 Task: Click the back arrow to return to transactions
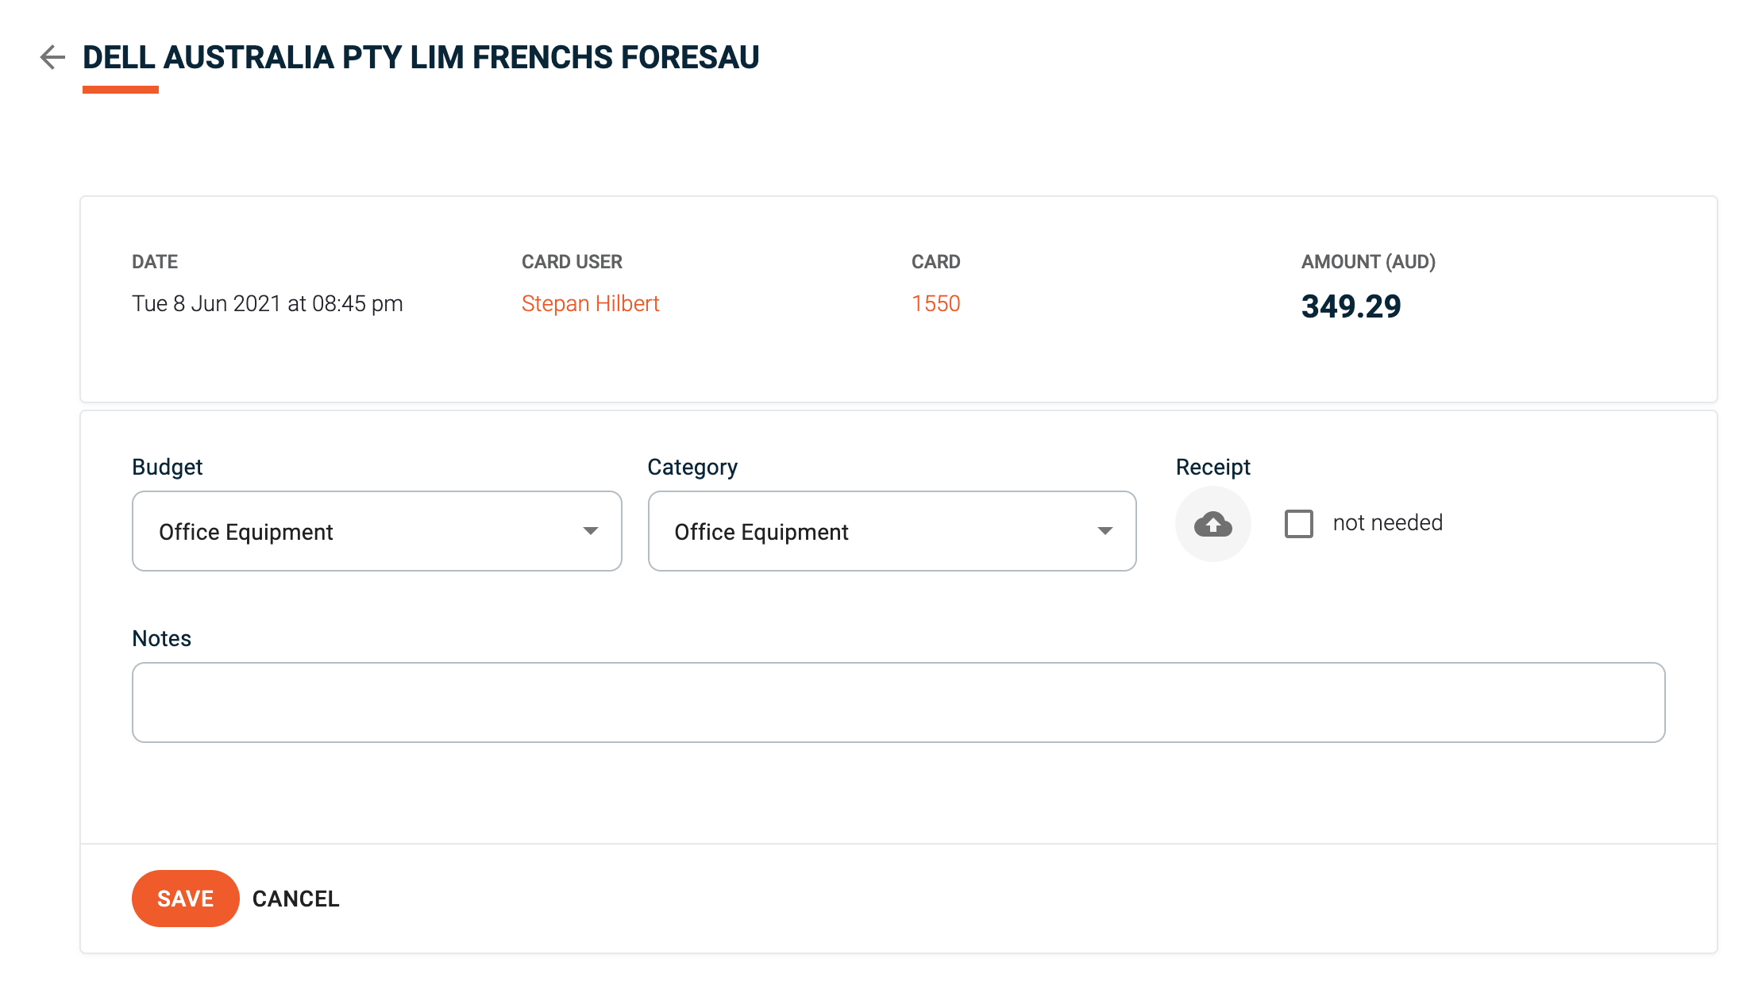pos(52,57)
